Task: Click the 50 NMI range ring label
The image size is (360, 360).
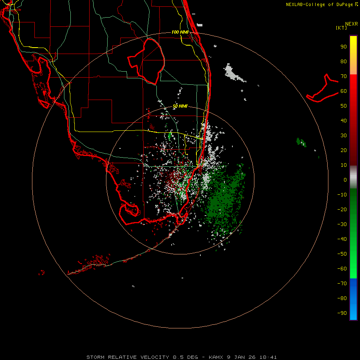Action: click(180, 106)
